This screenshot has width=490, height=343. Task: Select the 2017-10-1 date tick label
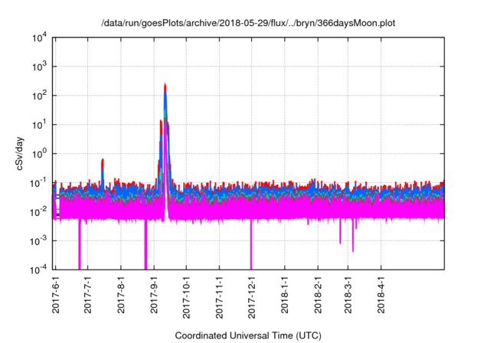coord(186,298)
